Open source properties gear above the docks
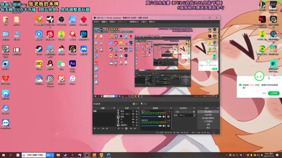This screenshot has height=158, width=282. (x=135, y=104)
